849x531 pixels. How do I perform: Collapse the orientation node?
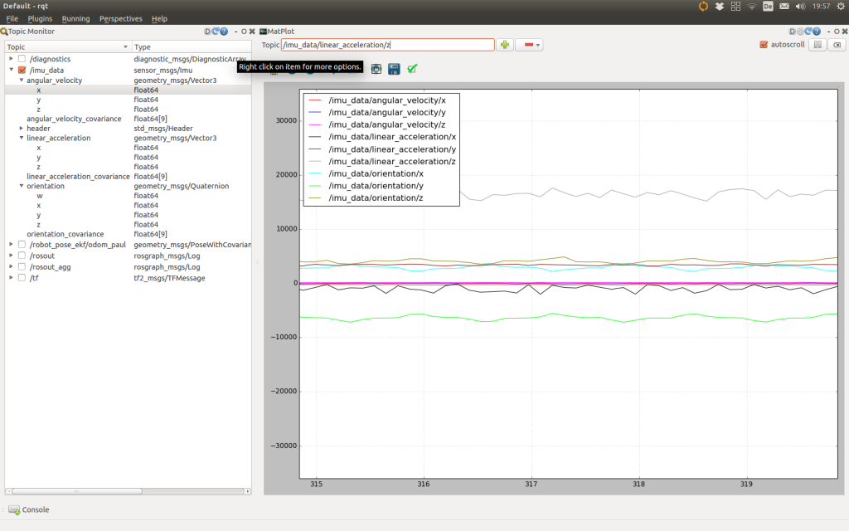click(x=21, y=186)
